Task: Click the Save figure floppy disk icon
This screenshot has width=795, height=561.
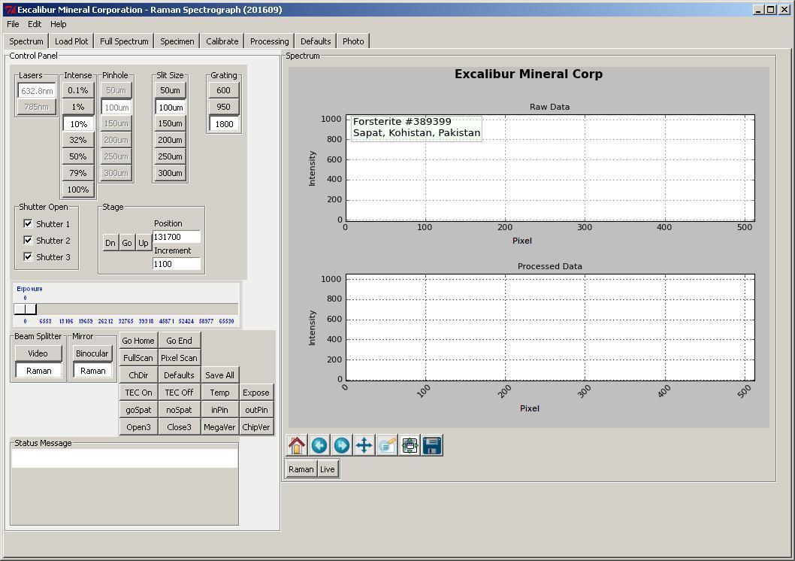Action: (432, 445)
